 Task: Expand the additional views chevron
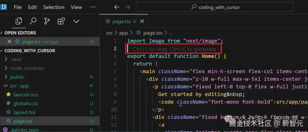[x=76, y=21]
